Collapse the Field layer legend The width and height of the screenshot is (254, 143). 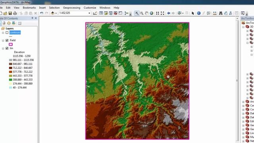click(3, 41)
